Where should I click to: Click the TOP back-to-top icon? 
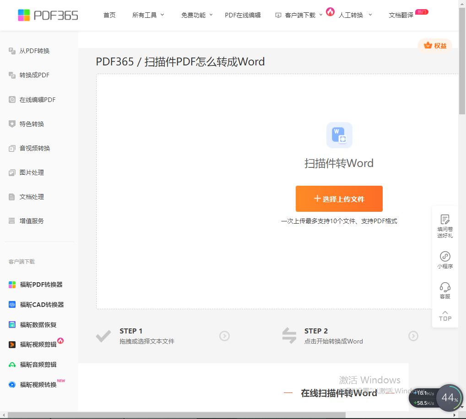[445, 316]
